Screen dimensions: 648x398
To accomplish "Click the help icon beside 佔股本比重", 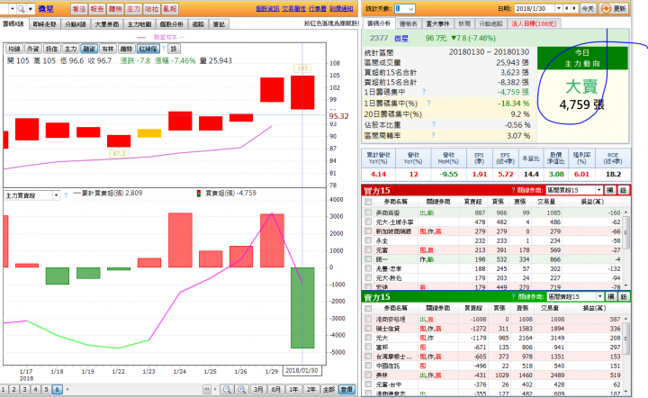I will [434, 124].
